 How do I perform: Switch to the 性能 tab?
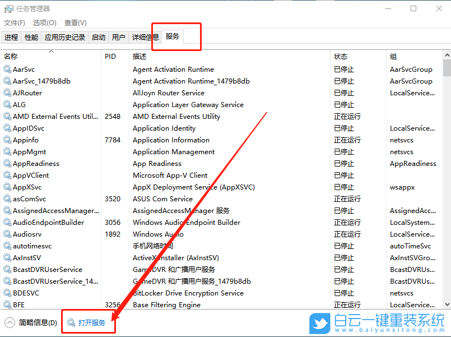tap(32, 36)
